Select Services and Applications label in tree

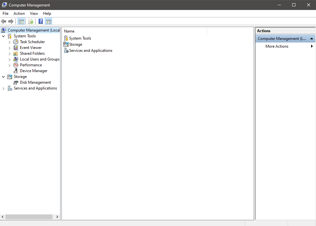35,88
